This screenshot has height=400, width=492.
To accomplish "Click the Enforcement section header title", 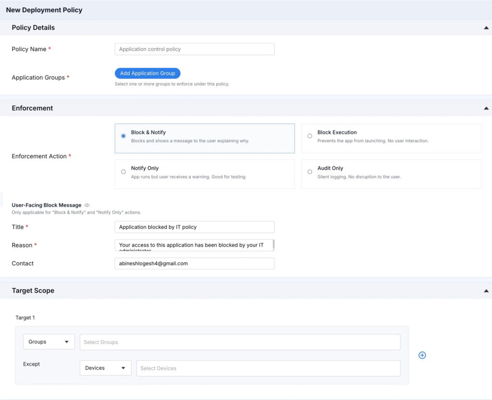I will (x=32, y=108).
